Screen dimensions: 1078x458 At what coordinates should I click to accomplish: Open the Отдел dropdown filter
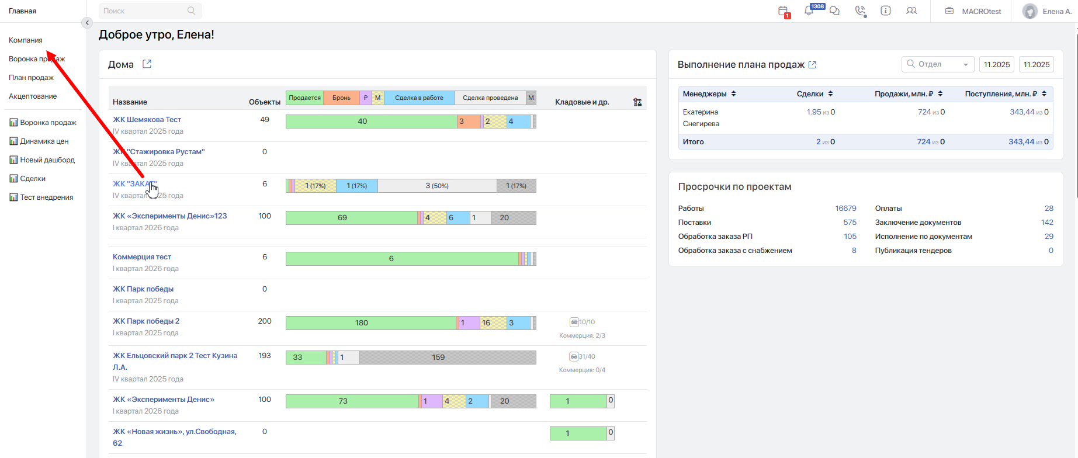938,64
